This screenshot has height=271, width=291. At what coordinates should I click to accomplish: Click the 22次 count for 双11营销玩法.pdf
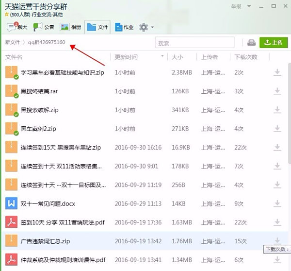[241, 222]
